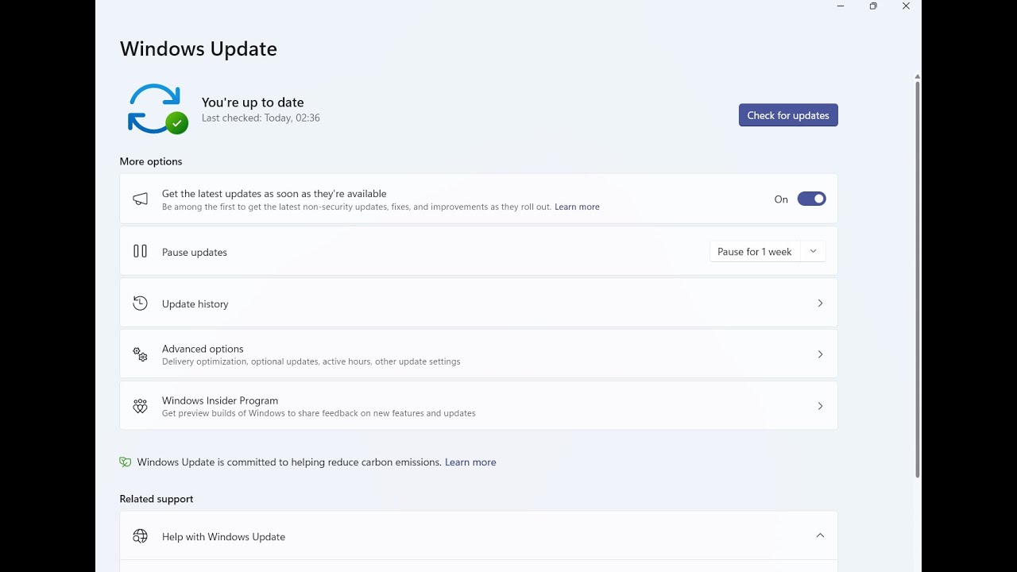1017x572 pixels.
Task: Restore down the Settings window
Action: [873, 6]
